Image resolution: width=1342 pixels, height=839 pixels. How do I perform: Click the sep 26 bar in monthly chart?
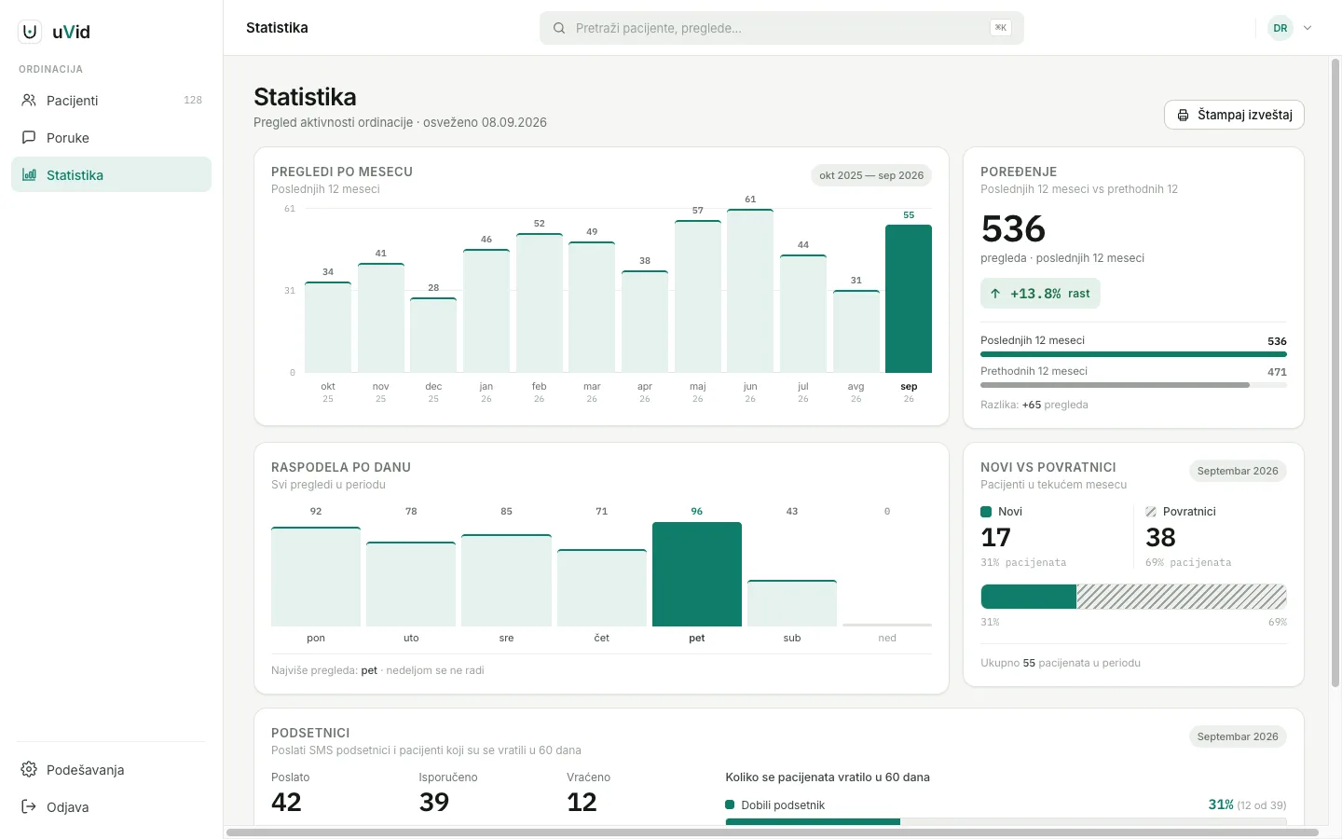909,298
